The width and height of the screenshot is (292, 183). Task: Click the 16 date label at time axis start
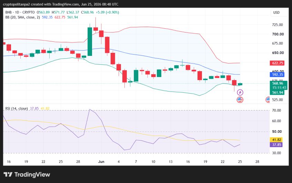(9, 162)
